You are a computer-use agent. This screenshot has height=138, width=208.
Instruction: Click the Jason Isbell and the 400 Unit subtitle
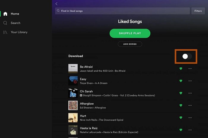click(x=103, y=71)
